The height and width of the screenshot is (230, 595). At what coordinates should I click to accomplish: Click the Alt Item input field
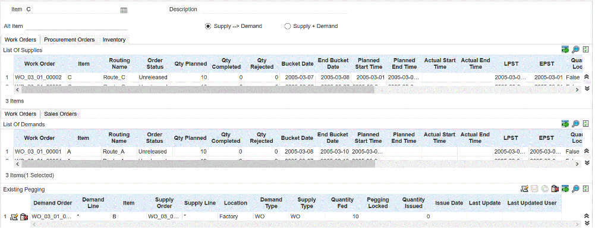(76, 26)
